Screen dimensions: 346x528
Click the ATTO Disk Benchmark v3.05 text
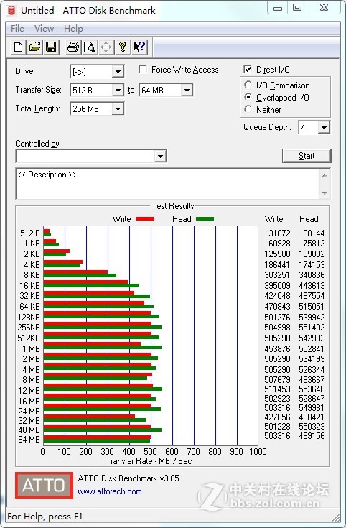click(128, 478)
